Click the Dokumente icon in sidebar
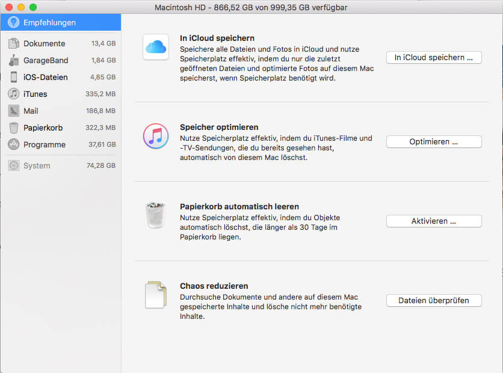This screenshot has width=503, height=373. [x=13, y=43]
